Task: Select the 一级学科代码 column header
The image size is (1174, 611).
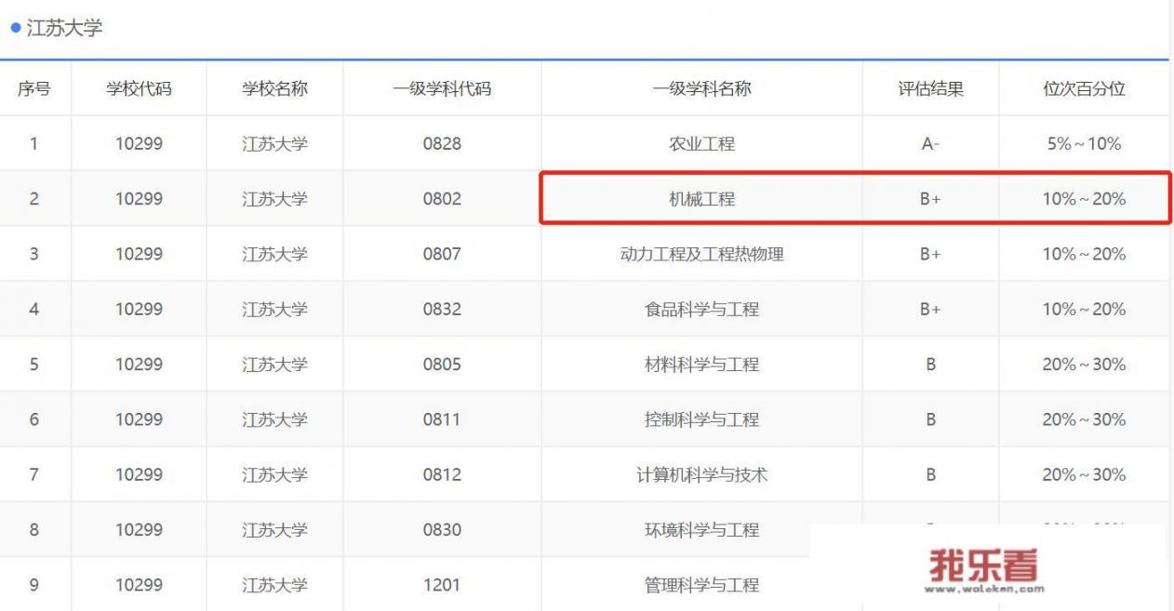Action: tap(442, 89)
